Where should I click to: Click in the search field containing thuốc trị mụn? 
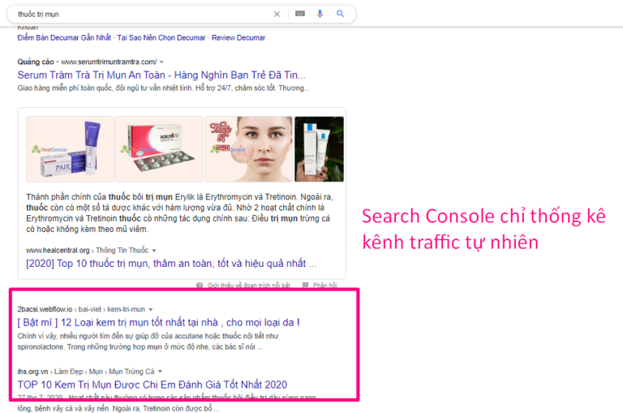pyautogui.click(x=138, y=14)
